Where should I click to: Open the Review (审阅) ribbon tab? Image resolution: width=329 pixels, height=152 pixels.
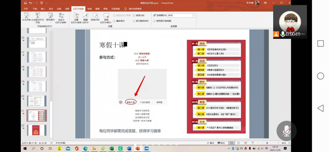point(89,8)
